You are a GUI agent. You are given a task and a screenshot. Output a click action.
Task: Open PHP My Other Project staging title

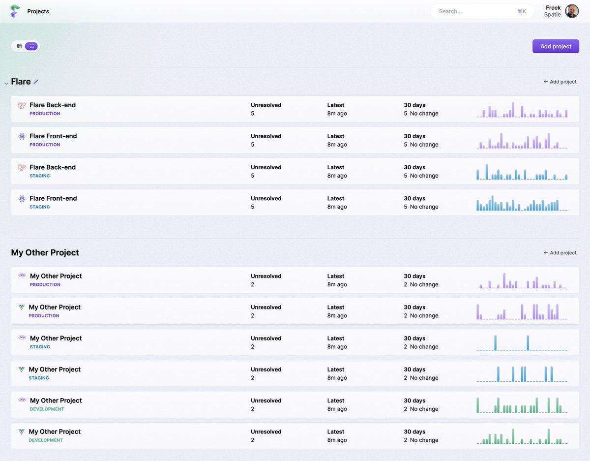pos(56,338)
